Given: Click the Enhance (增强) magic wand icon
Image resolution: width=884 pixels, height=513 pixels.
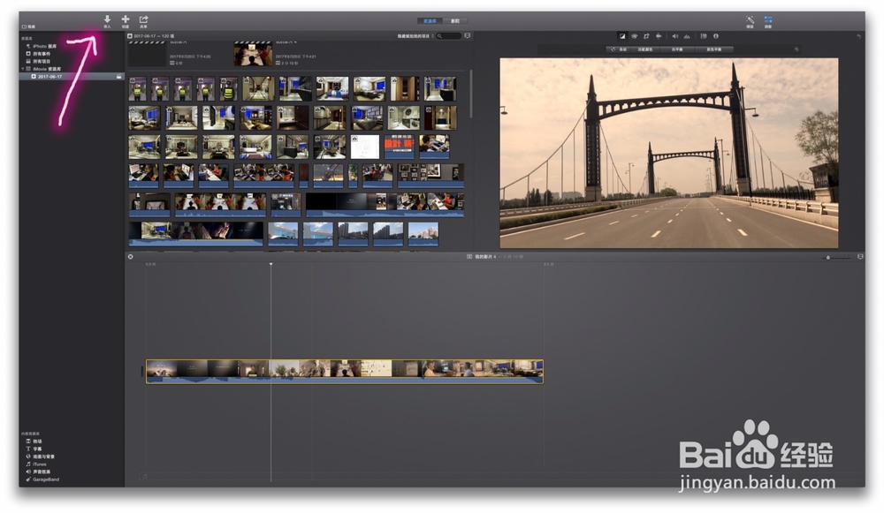Looking at the screenshot, I should [750, 20].
